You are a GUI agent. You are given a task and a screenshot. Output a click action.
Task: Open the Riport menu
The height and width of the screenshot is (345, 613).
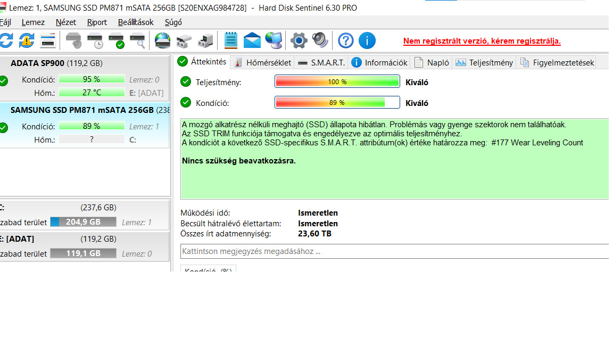click(x=97, y=22)
